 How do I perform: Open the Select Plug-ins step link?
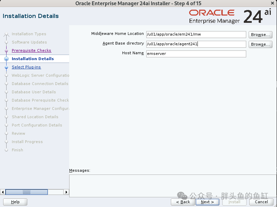(26, 67)
